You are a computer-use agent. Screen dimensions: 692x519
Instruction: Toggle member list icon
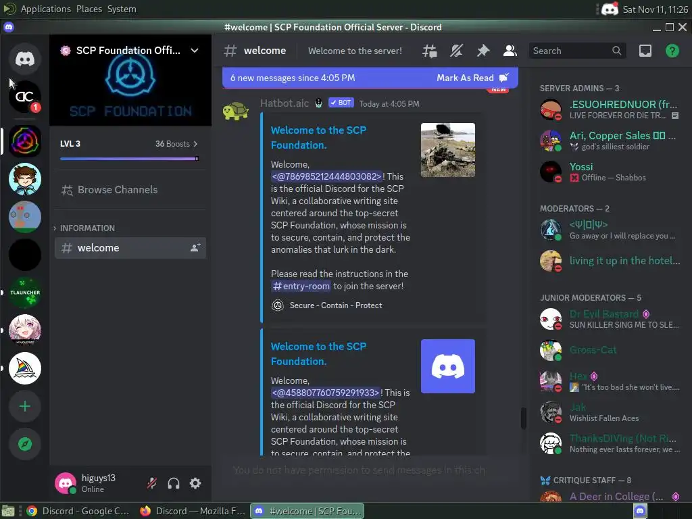(x=510, y=51)
